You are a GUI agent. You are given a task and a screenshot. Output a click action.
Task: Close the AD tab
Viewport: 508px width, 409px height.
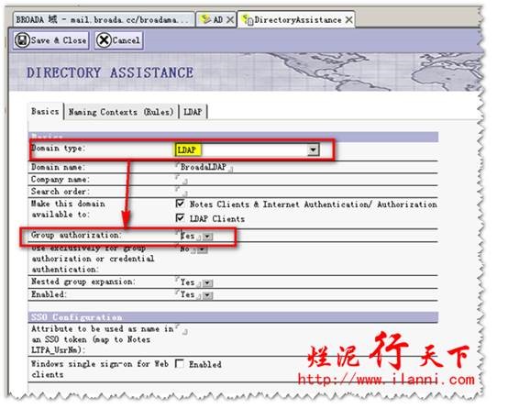(x=230, y=20)
